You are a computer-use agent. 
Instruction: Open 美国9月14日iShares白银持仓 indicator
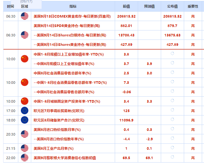[x=70, y=35]
